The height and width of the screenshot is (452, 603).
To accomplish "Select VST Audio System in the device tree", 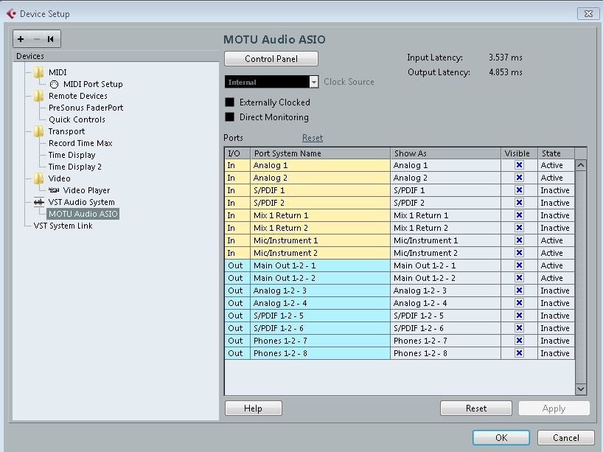I will pyautogui.click(x=82, y=202).
